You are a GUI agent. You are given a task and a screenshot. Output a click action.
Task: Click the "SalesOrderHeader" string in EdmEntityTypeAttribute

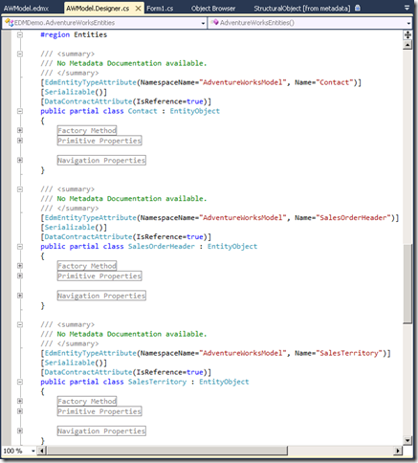pos(353,218)
